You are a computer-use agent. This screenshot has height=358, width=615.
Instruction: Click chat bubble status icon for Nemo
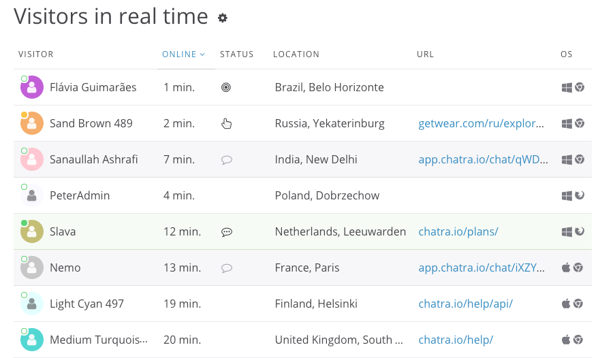click(227, 268)
